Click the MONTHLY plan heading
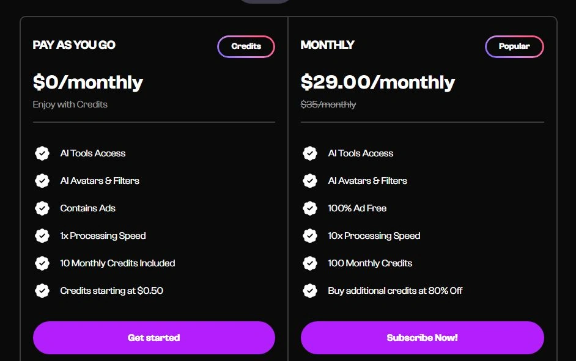The width and height of the screenshot is (576, 361). tap(327, 45)
